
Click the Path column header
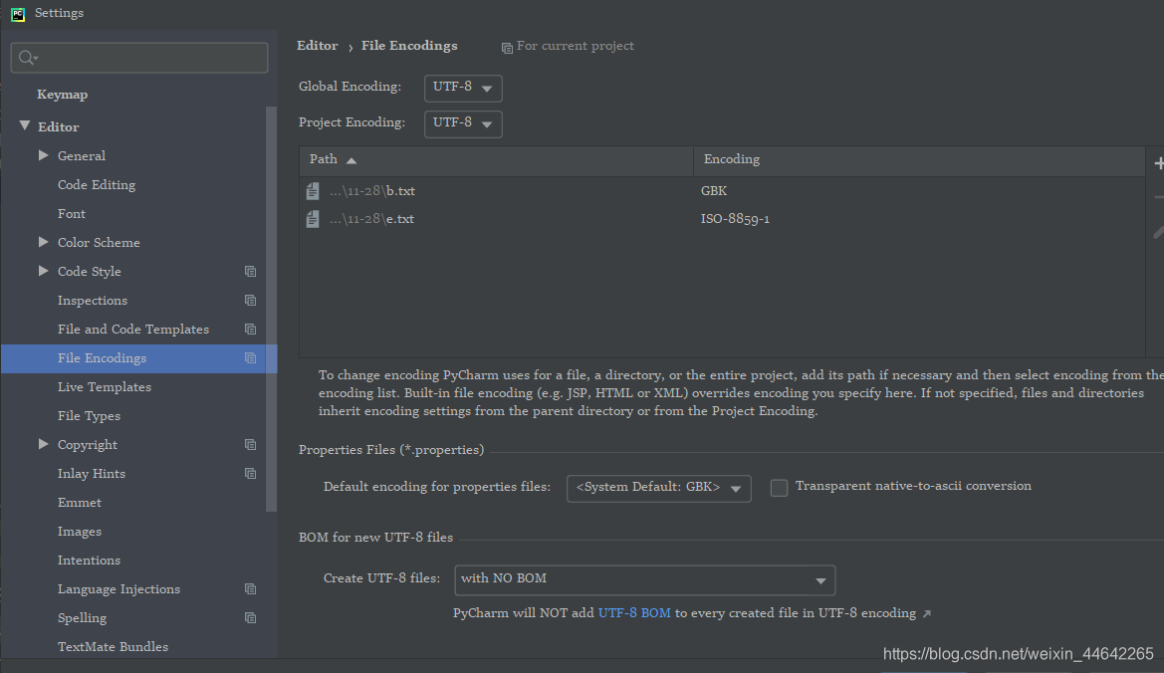[496, 161]
